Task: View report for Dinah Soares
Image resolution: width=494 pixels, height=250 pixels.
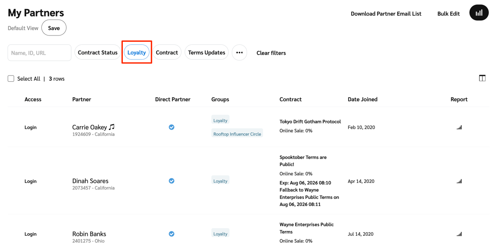Action: click(459, 181)
